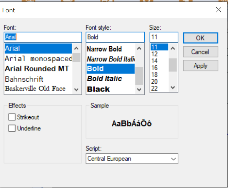Click the OK button
The width and height of the screenshot is (228, 188).
[x=200, y=38]
